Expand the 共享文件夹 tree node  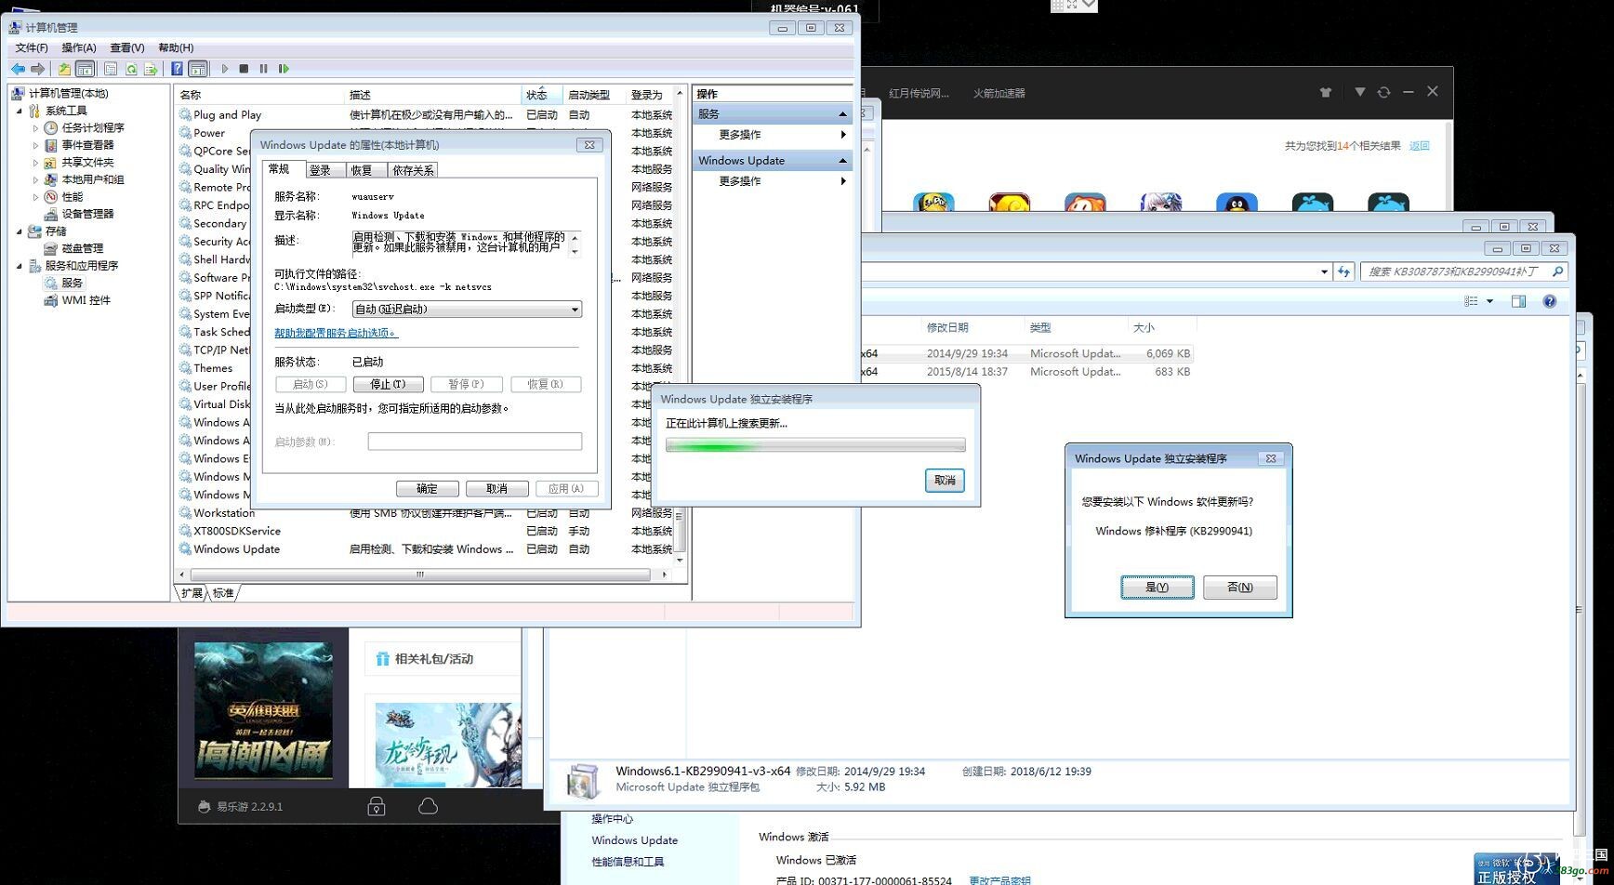36,163
